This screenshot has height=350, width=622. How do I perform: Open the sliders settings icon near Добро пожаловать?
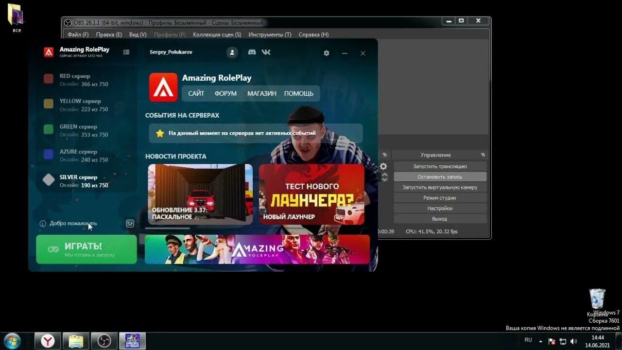click(130, 224)
